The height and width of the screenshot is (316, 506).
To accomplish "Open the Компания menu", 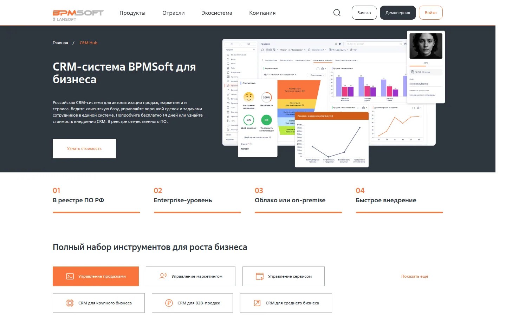I will (262, 13).
